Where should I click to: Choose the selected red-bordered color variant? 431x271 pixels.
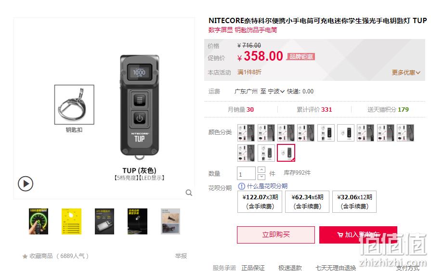[x=286, y=153]
